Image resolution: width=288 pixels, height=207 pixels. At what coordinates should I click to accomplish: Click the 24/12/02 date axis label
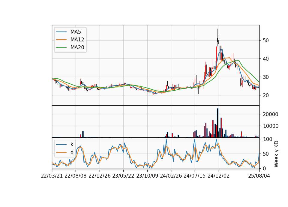point(219,176)
